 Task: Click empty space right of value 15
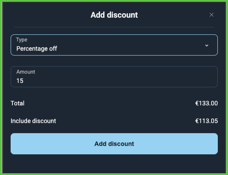point(118,81)
